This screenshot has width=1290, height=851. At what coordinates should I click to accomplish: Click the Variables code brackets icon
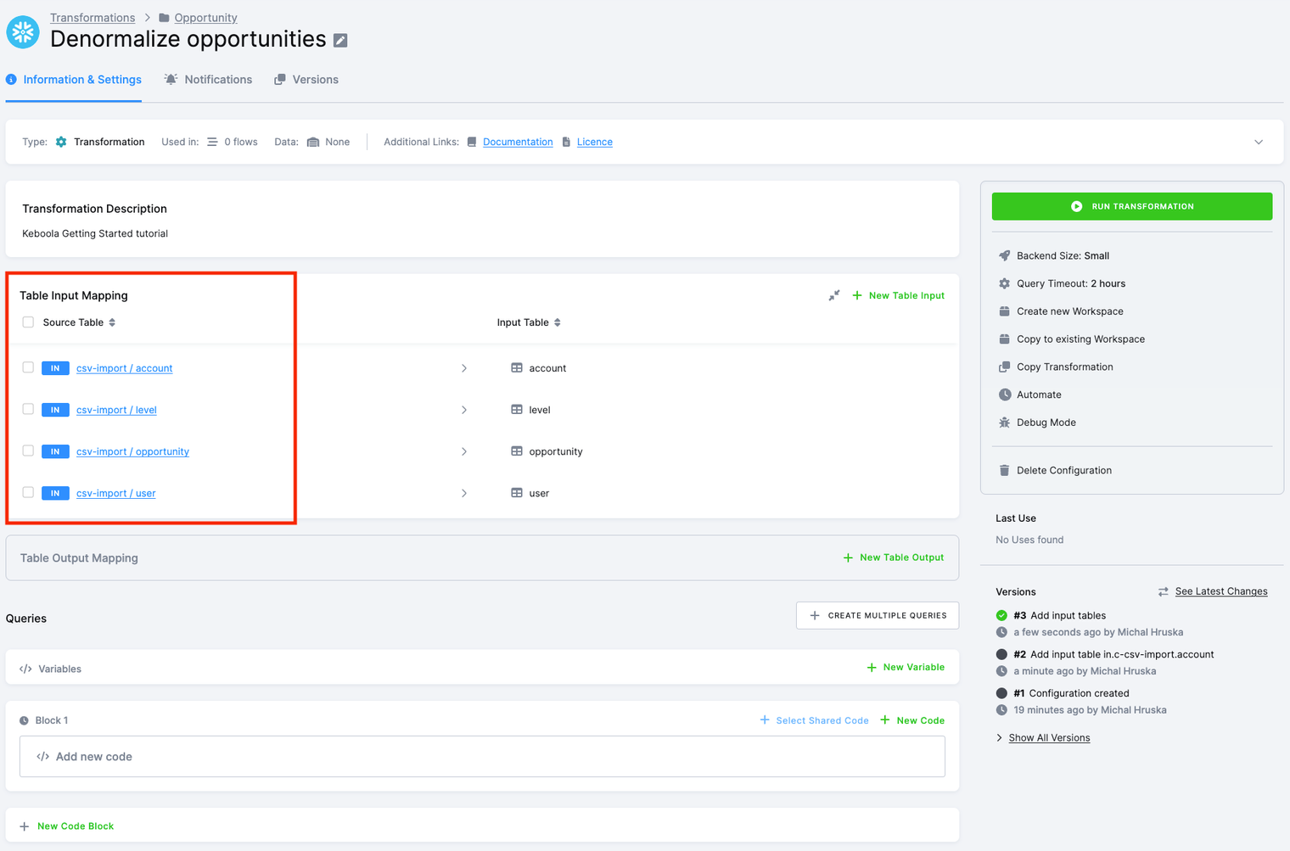tap(25, 669)
